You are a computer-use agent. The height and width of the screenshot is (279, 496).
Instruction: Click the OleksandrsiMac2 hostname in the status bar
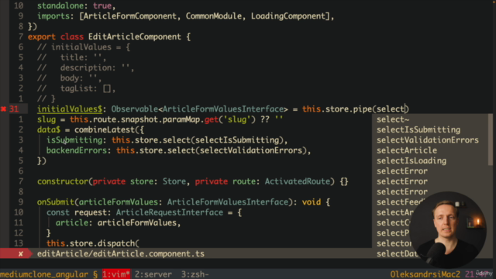425,274
